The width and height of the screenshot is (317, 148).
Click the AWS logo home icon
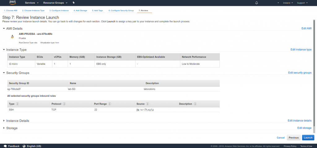(12, 2)
